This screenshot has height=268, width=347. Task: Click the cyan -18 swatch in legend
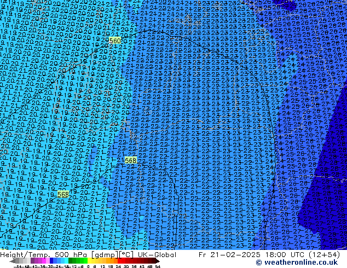click(66, 261)
